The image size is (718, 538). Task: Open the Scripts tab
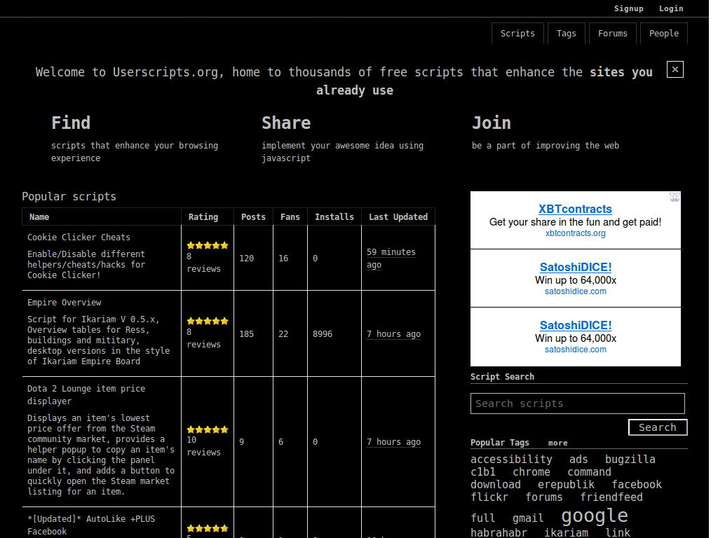(x=517, y=34)
